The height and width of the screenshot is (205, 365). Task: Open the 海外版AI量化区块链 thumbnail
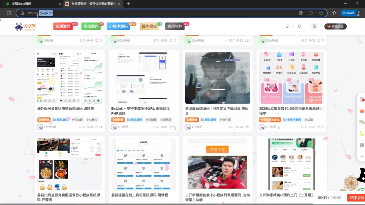tap(69, 78)
